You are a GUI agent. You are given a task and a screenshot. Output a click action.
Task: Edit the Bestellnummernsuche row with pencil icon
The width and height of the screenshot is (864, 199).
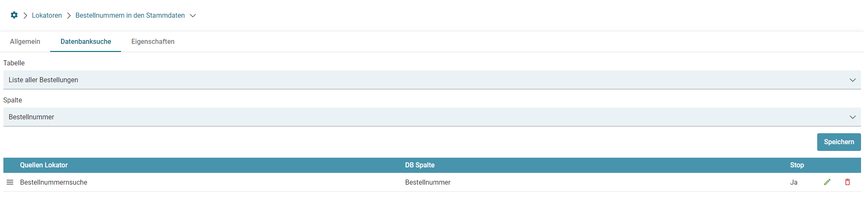(827, 182)
